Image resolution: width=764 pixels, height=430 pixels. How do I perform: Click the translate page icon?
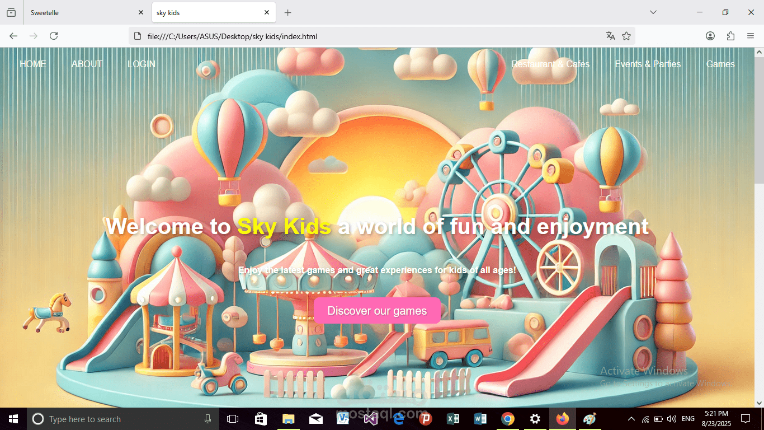tap(610, 36)
